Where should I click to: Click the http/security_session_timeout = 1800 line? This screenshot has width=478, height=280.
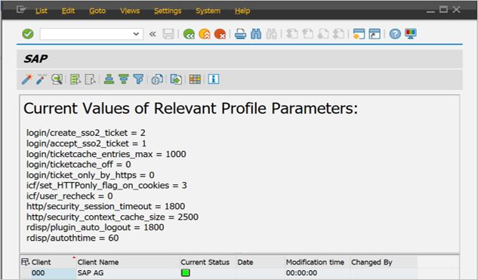tap(106, 206)
